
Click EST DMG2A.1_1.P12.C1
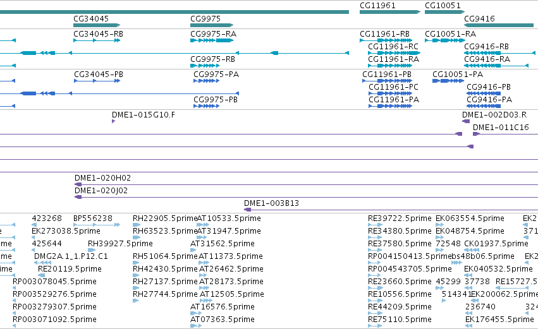point(71,256)
